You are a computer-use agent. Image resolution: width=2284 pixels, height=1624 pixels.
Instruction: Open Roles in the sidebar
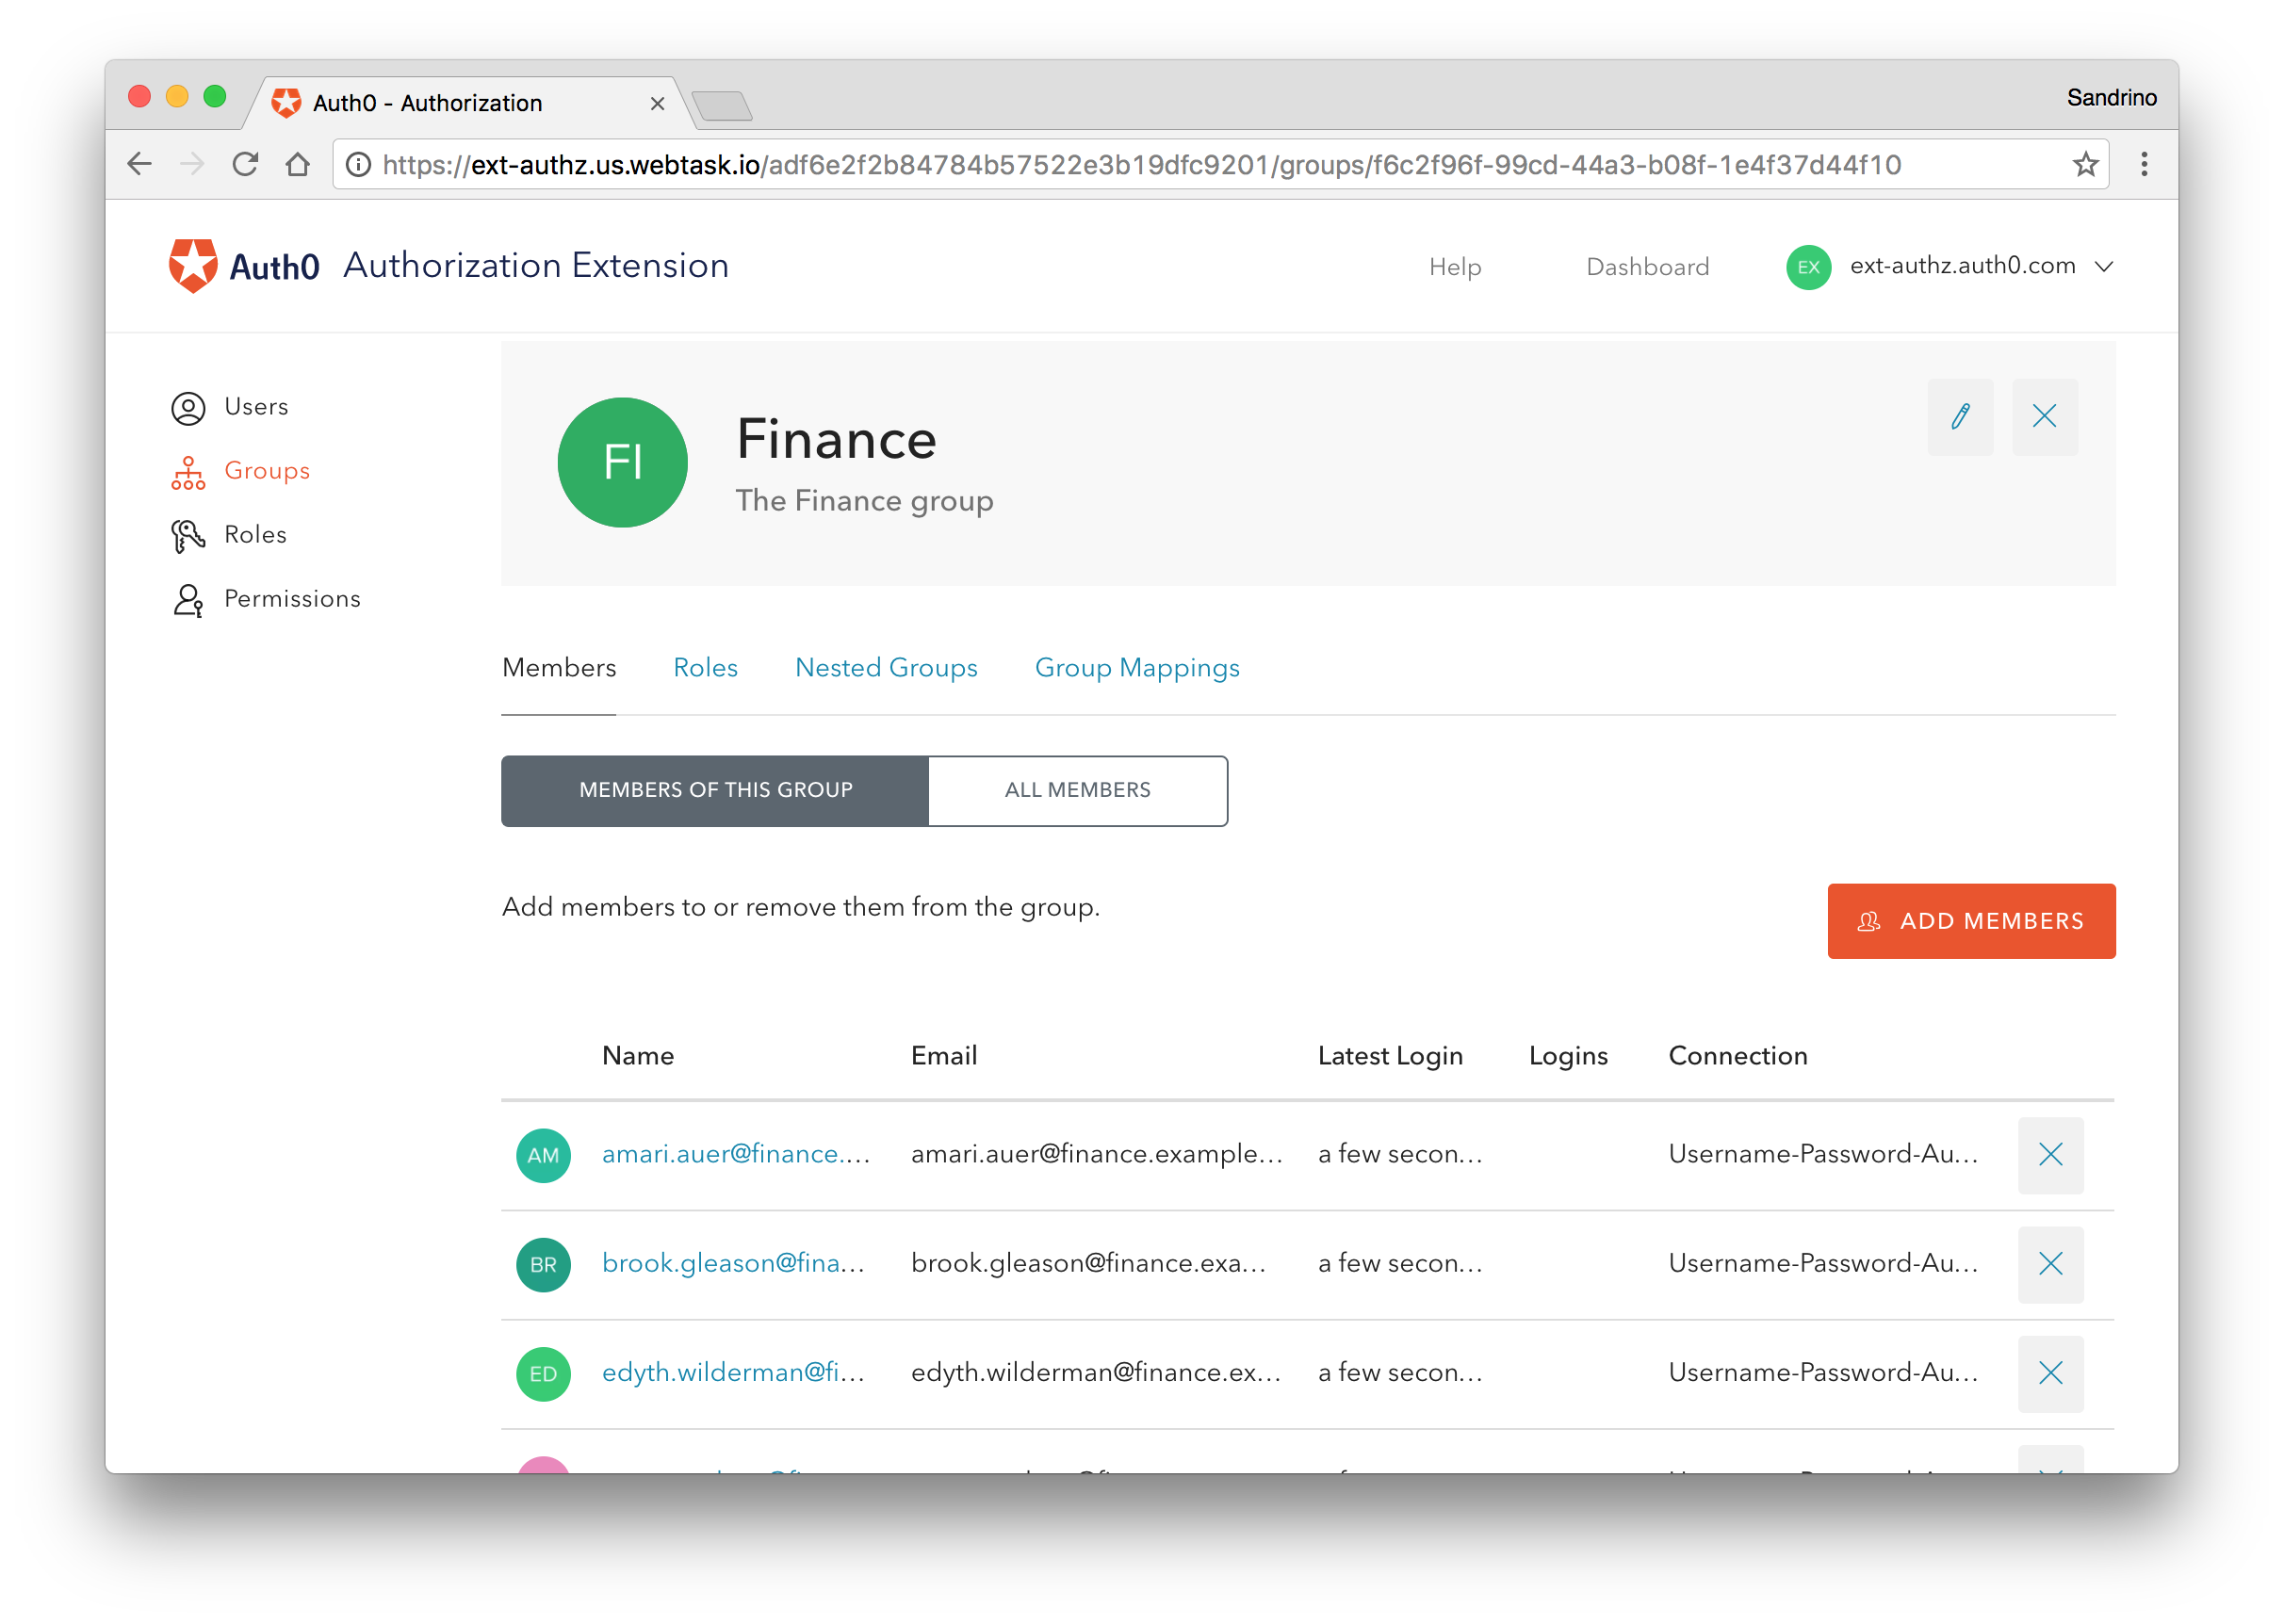point(255,535)
